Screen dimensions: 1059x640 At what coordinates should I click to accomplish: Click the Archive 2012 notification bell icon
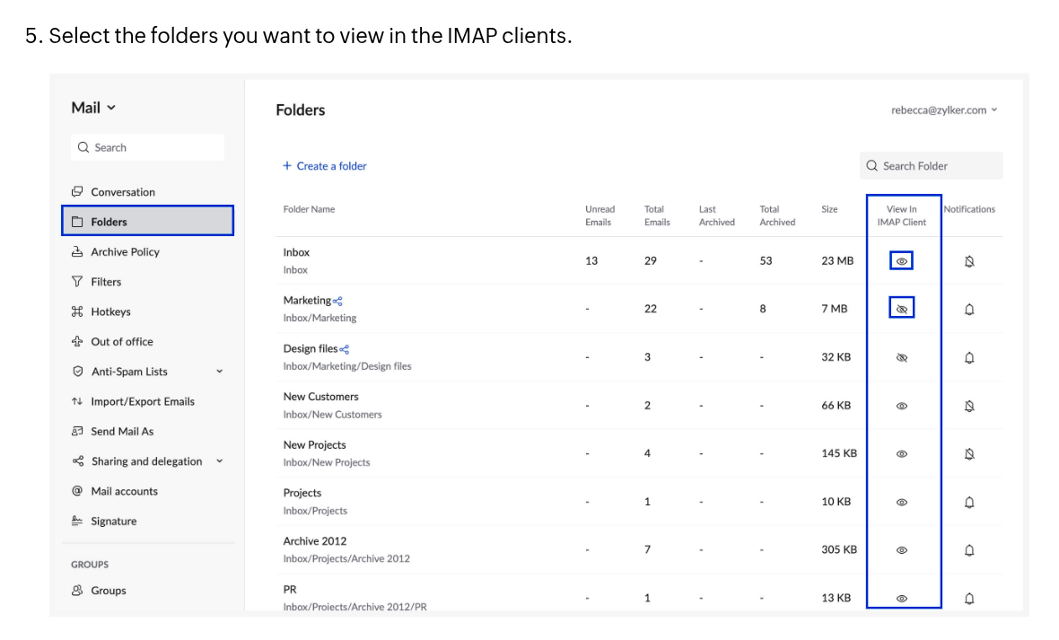click(969, 550)
